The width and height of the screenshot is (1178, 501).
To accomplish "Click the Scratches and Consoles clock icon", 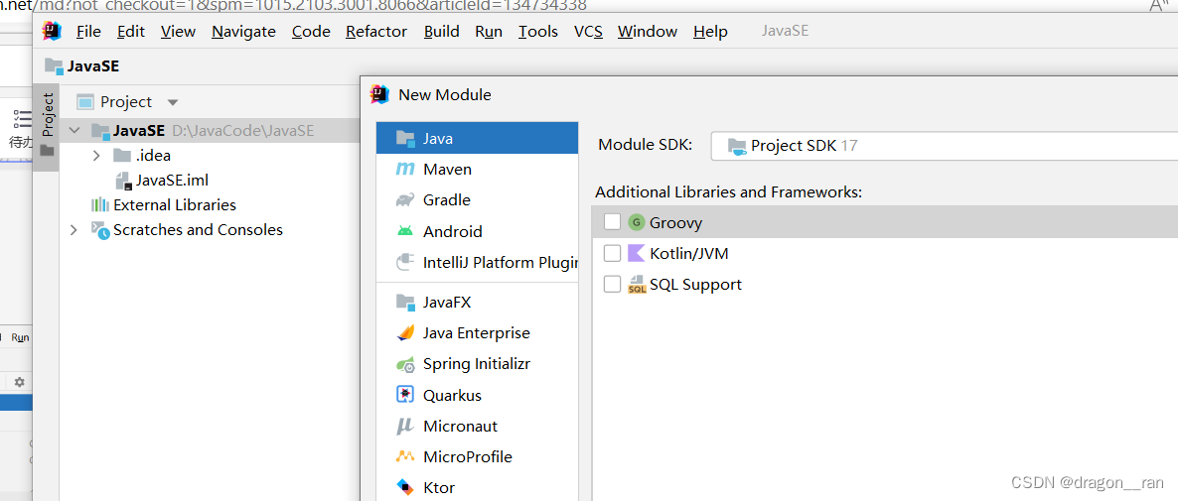I will [x=100, y=230].
